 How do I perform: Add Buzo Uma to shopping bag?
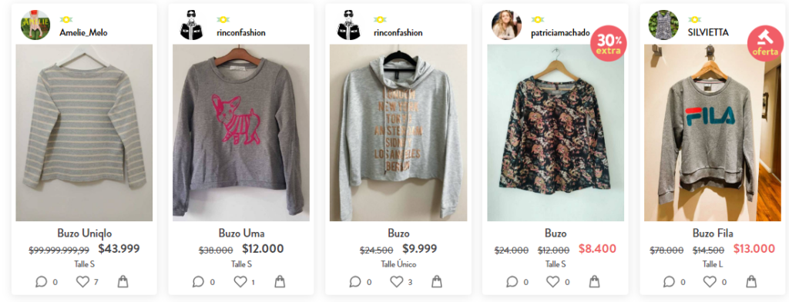(280, 282)
